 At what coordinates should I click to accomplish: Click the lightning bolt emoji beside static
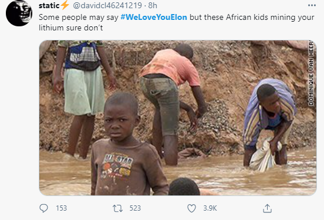click(x=65, y=5)
